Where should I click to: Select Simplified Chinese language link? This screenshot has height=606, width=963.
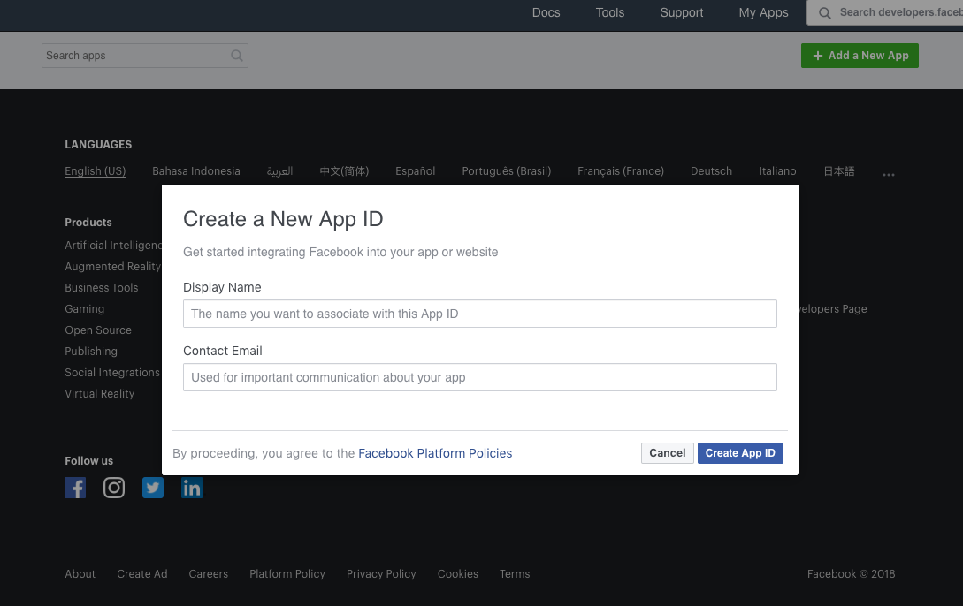pos(344,171)
